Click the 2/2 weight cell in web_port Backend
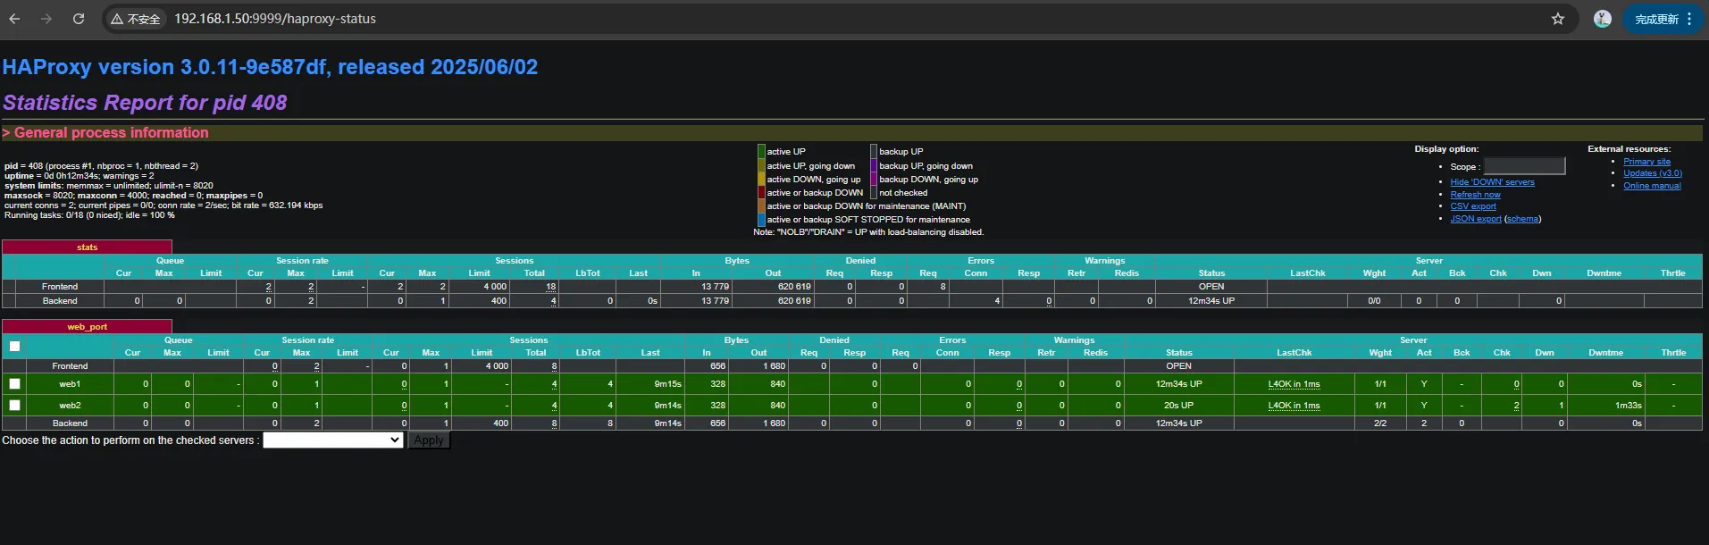This screenshot has width=1709, height=545. point(1380,423)
